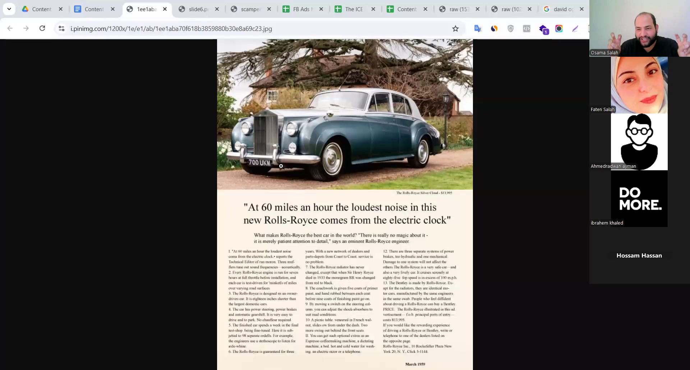Switch to the raw (102 tab
The image size is (690, 370).
click(x=507, y=9)
